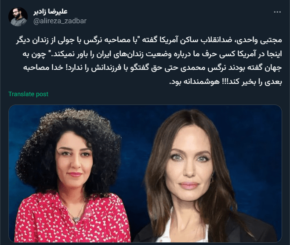
Task: Click the @alireza_zadbar handle
Action: (60, 21)
